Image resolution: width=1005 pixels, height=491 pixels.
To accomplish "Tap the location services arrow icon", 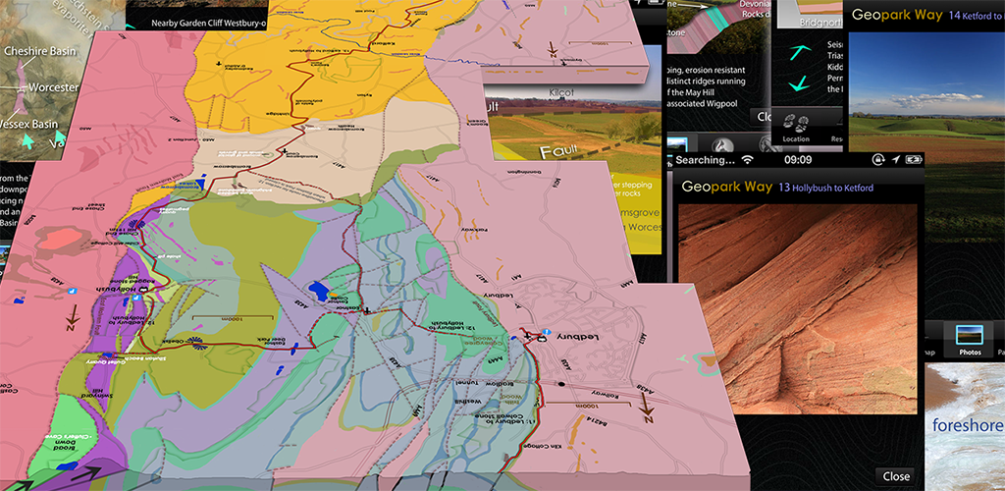I will click(895, 159).
